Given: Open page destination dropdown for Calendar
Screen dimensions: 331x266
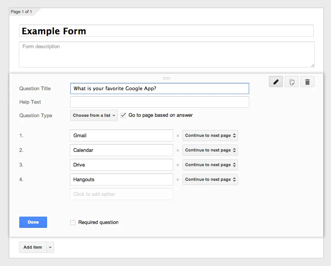Looking at the screenshot, I should coord(210,150).
